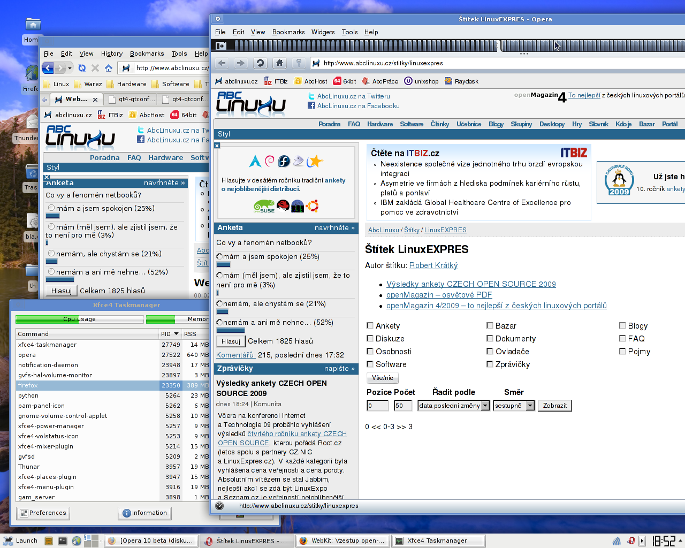Click Firefox's Stop loading X icon
The width and height of the screenshot is (685, 548).
tap(95, 68)
